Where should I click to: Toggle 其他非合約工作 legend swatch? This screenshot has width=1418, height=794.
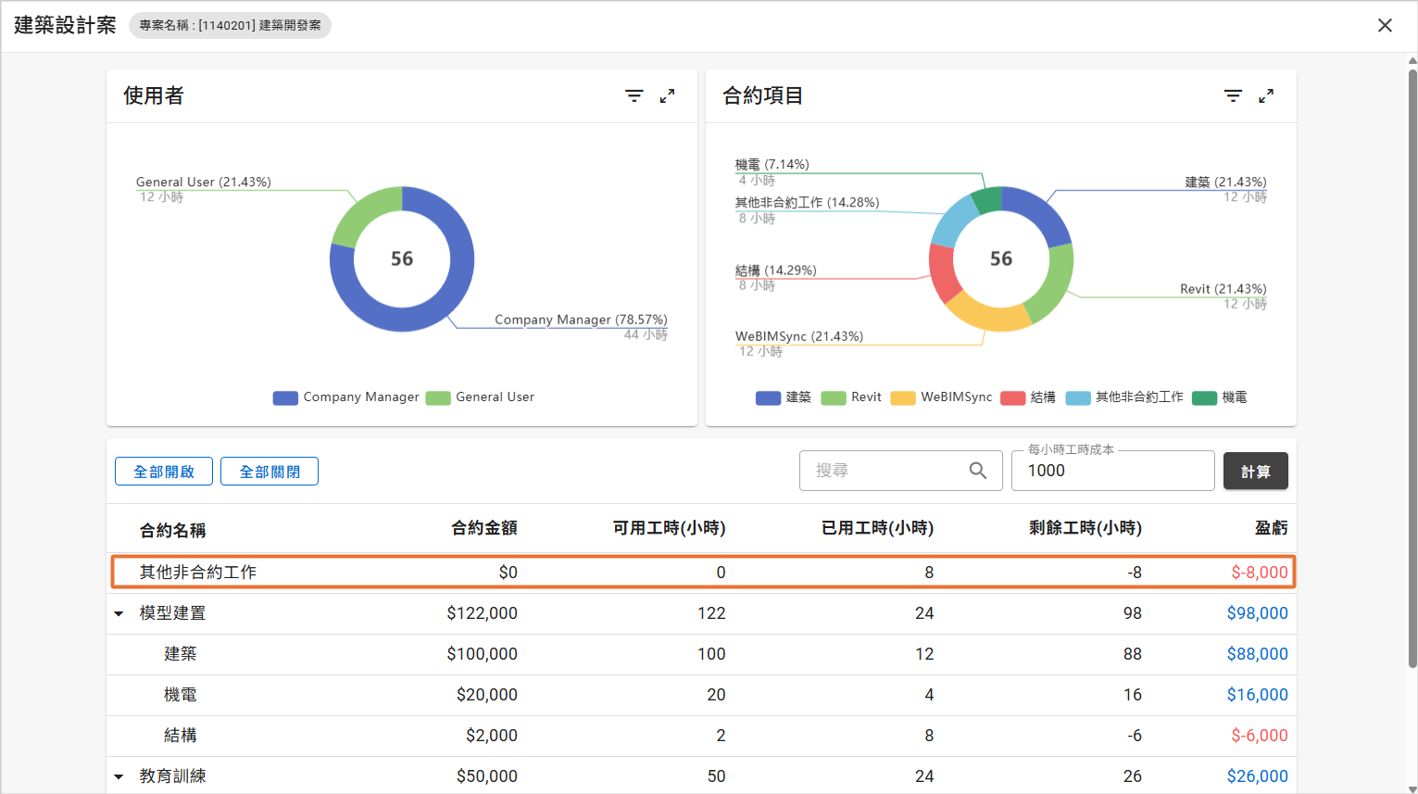[1078, 397]
